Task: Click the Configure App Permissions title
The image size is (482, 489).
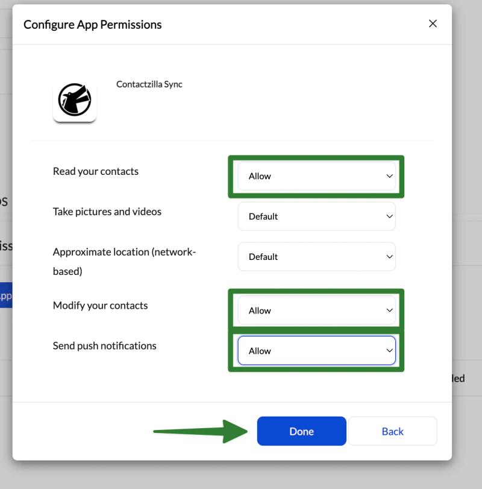Action: pos(92,24)
